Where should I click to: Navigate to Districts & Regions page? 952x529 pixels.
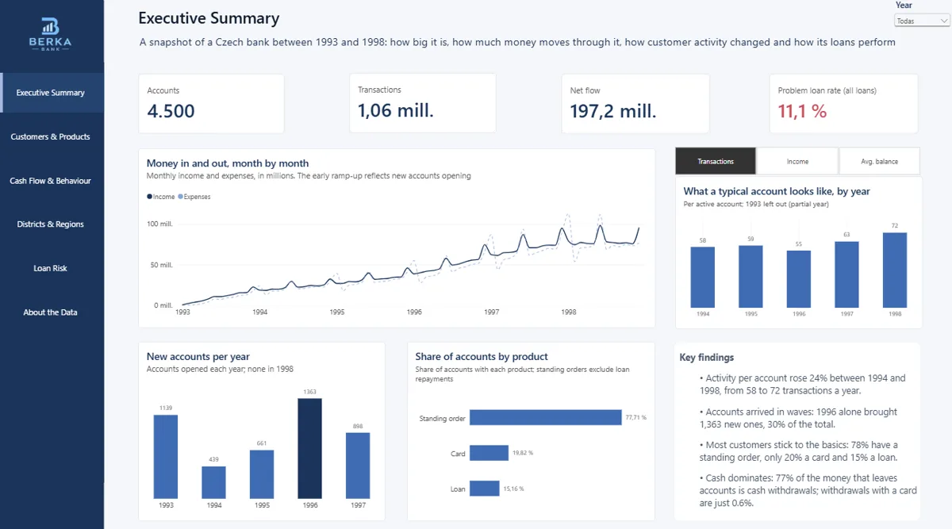[x=52, y=224]
